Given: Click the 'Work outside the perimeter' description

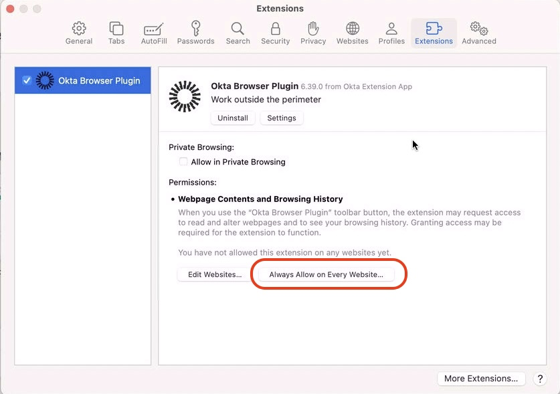Looking at the screenshot, I should click(x=266, y=99).
